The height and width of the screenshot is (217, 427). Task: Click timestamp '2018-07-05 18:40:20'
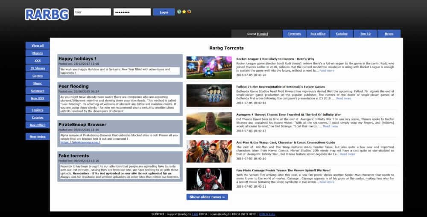point(251,75)
